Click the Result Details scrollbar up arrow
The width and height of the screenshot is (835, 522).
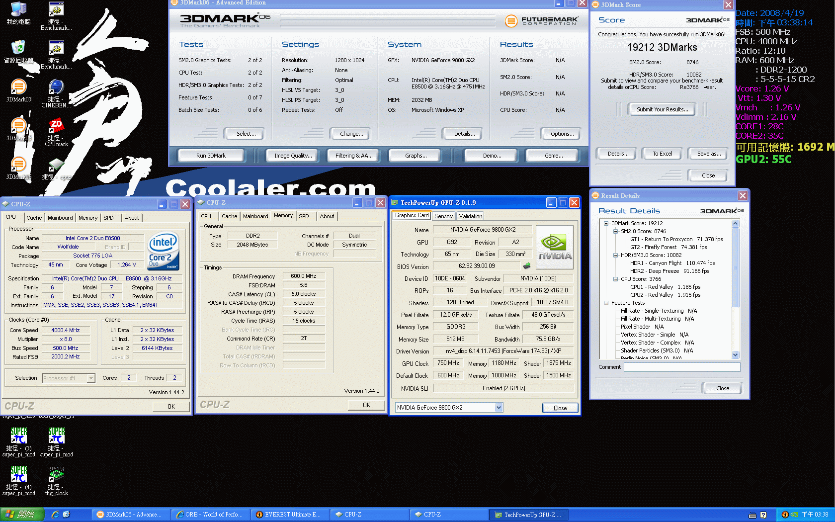(736, 224)
